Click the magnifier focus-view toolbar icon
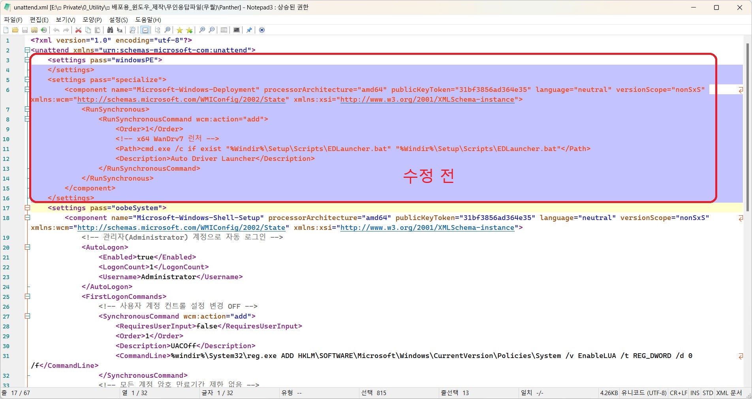Viewport: 752px width, 399px height. [x=167, y=30]
